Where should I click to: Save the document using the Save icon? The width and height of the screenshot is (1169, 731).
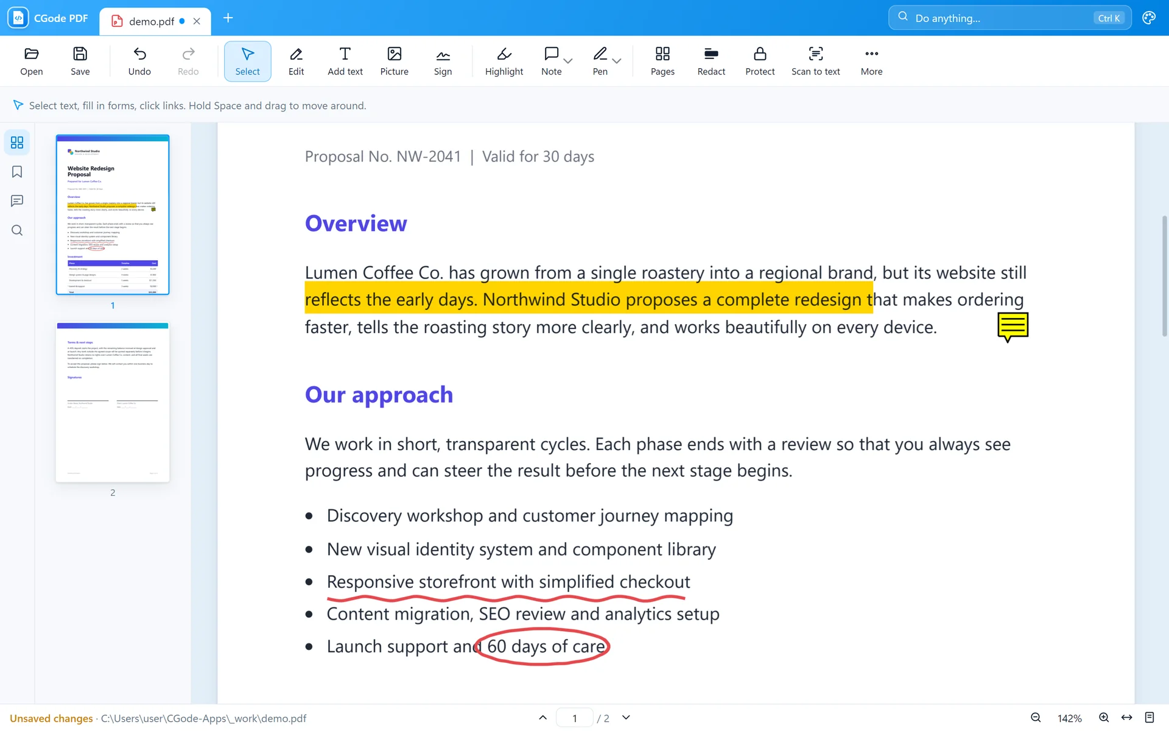pyautogui.click(x=80, y=61)
